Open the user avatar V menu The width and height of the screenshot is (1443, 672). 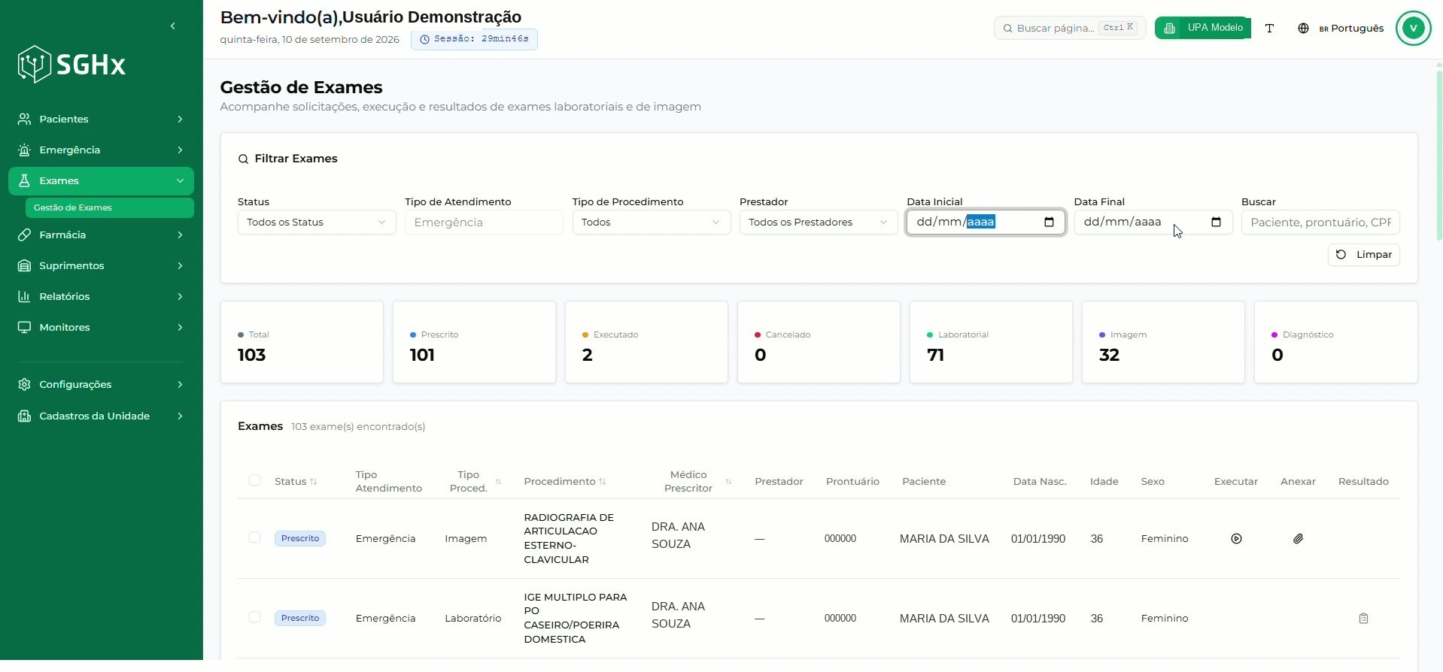(x=1413, y=28)
